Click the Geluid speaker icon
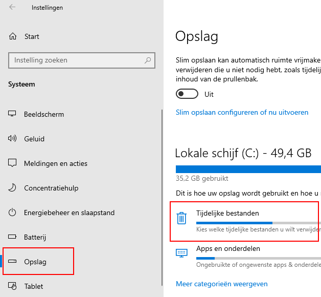 click(x=13, y=139)
